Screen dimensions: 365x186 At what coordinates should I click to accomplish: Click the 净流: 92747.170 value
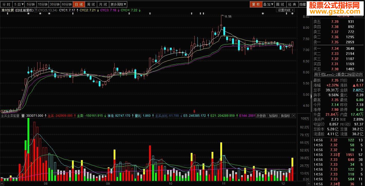(119, 116)
